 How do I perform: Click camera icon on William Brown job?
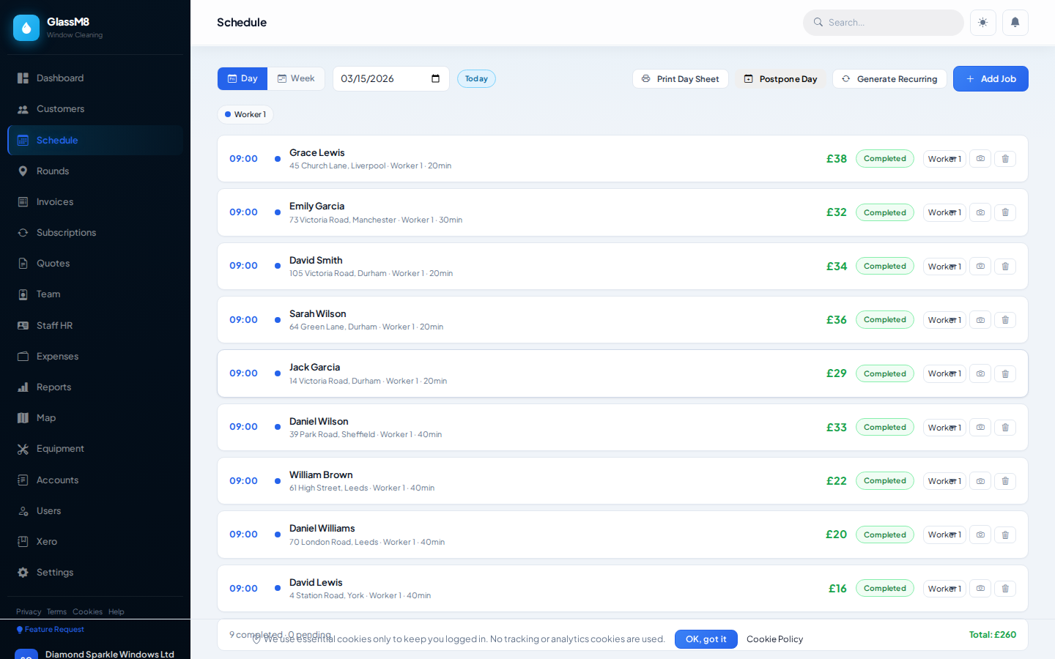[x=980, y=481]
